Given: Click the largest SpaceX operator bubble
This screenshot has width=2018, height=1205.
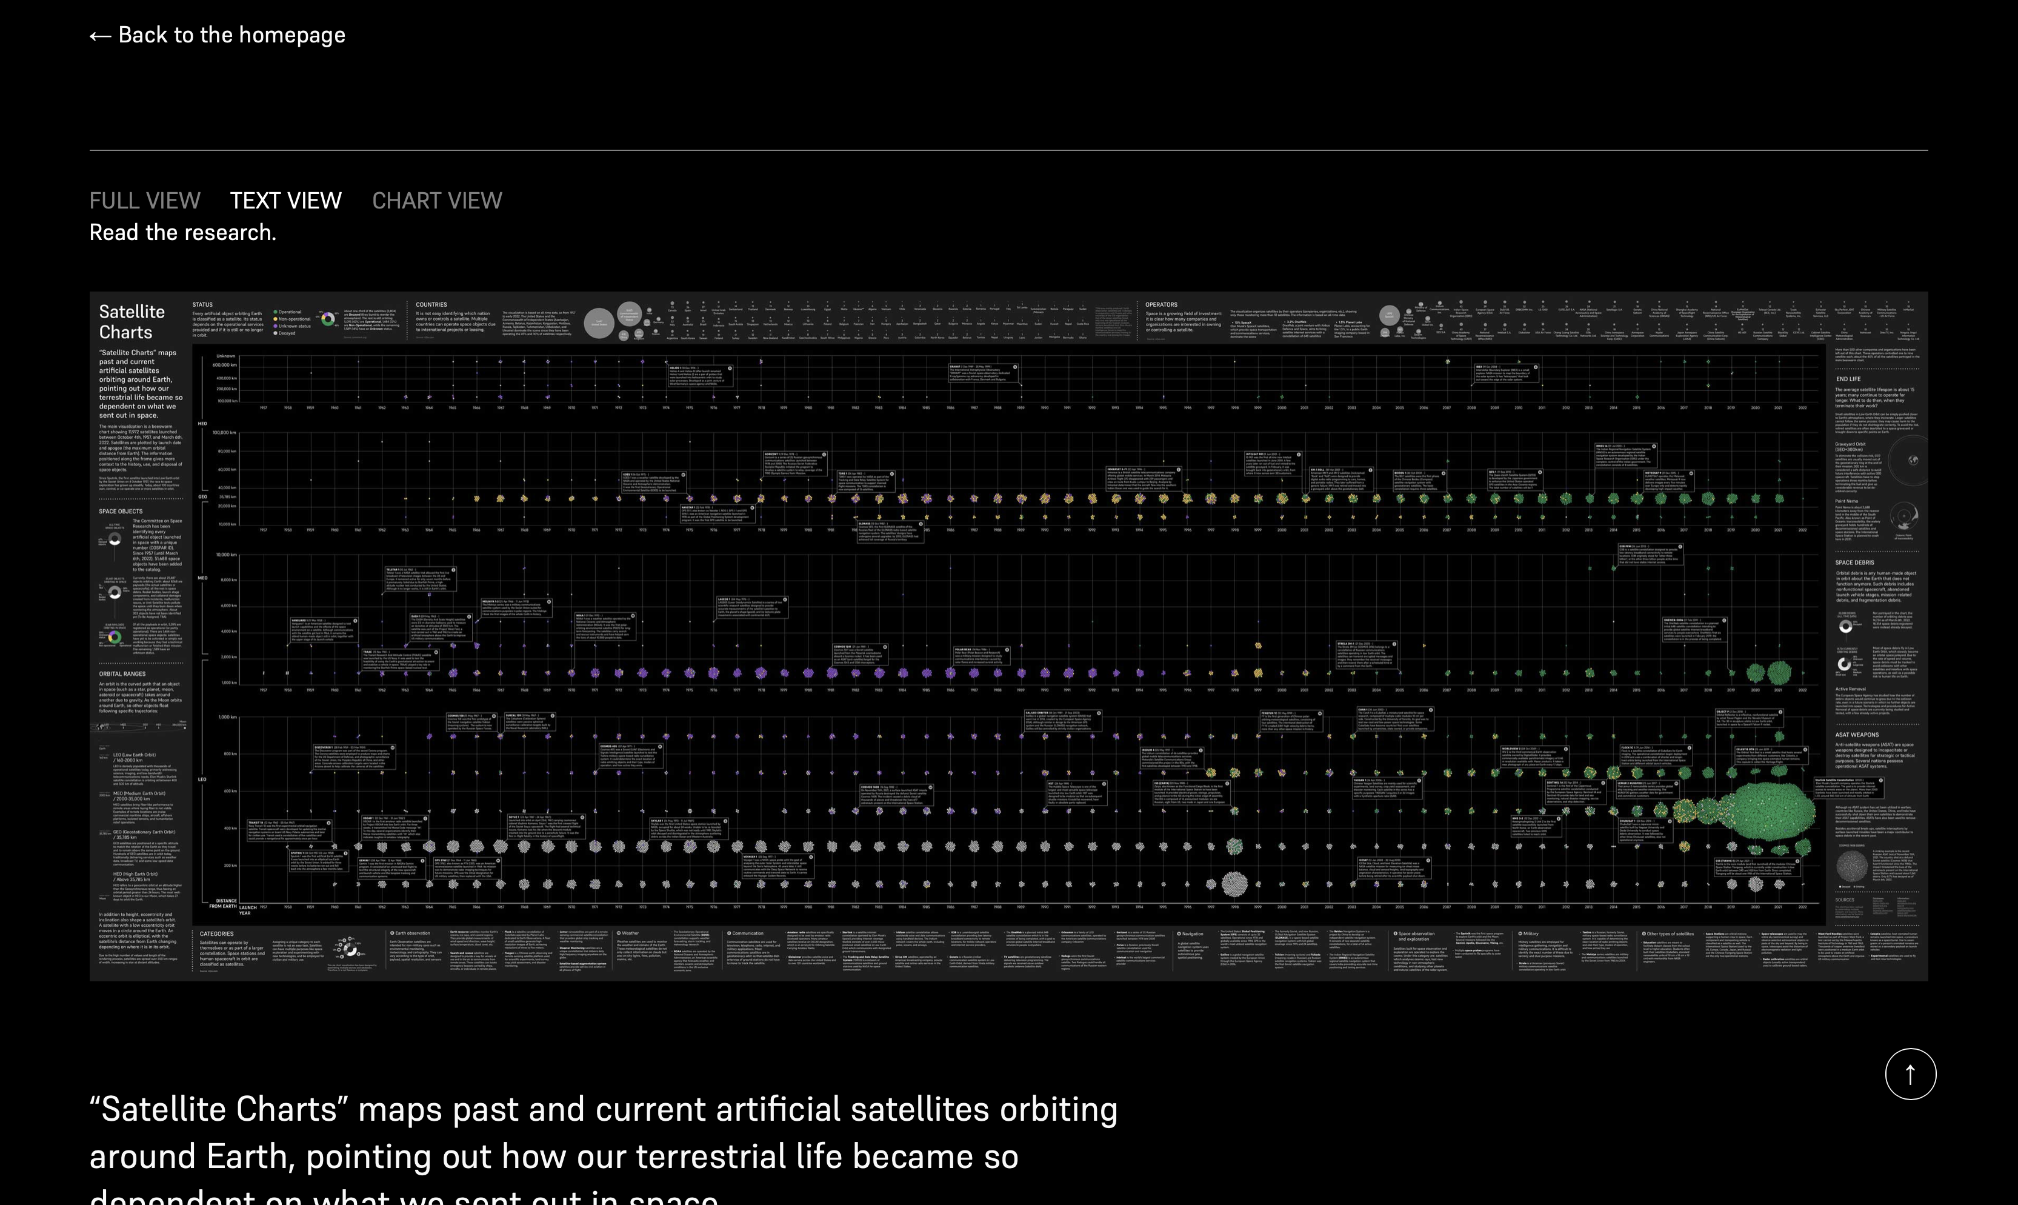Looking at the screenshot, I should (1389, 315).
